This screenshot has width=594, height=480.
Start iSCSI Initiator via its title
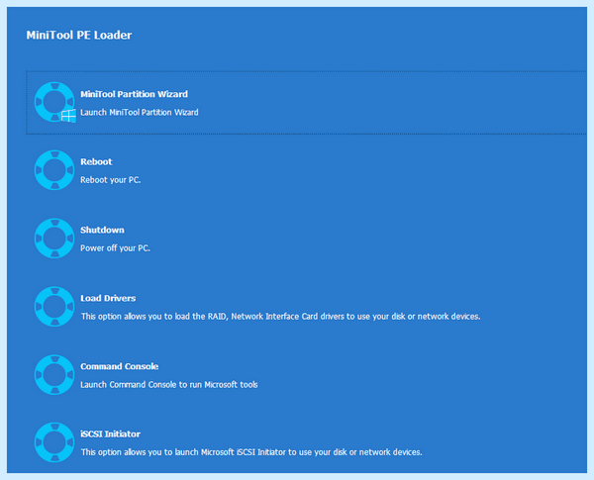click(x=110, y=434)
